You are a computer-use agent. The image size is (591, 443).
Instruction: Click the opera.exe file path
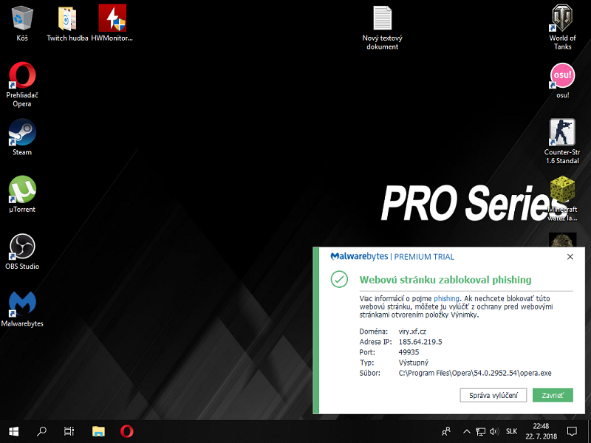(x=475, y=373)
